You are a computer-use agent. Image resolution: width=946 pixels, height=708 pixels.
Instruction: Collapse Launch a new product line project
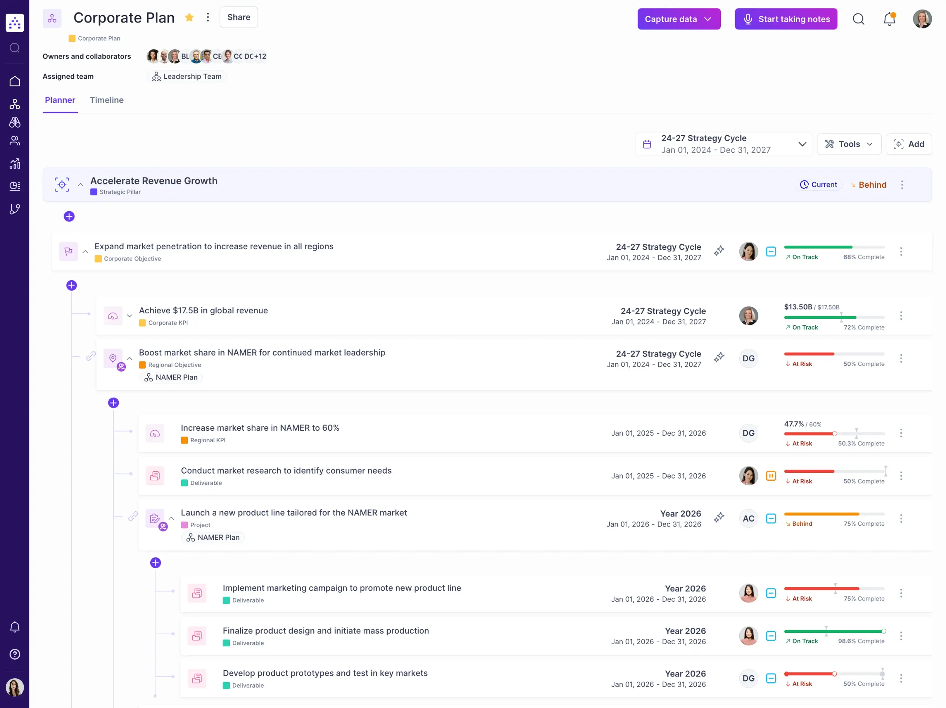171,518
